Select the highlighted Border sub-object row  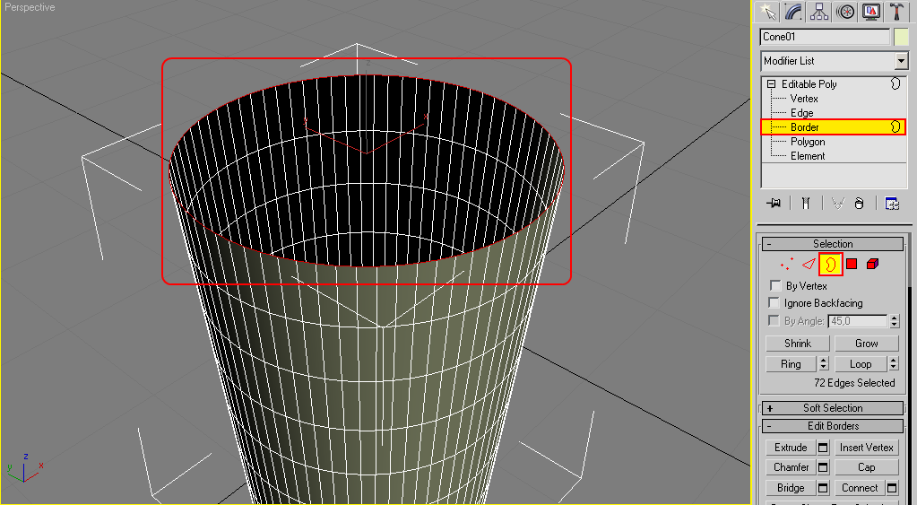[834, 127]
